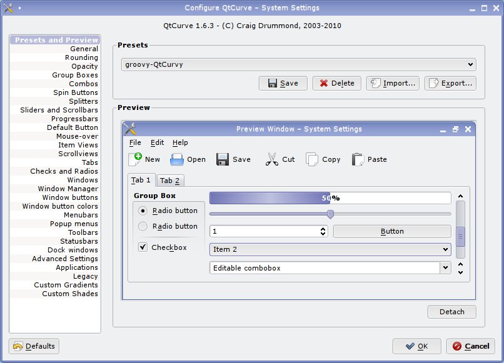The width and height of the screenshot is (504, 363).
Task: Switch to Tab 2
Action: tap(170, 181)
